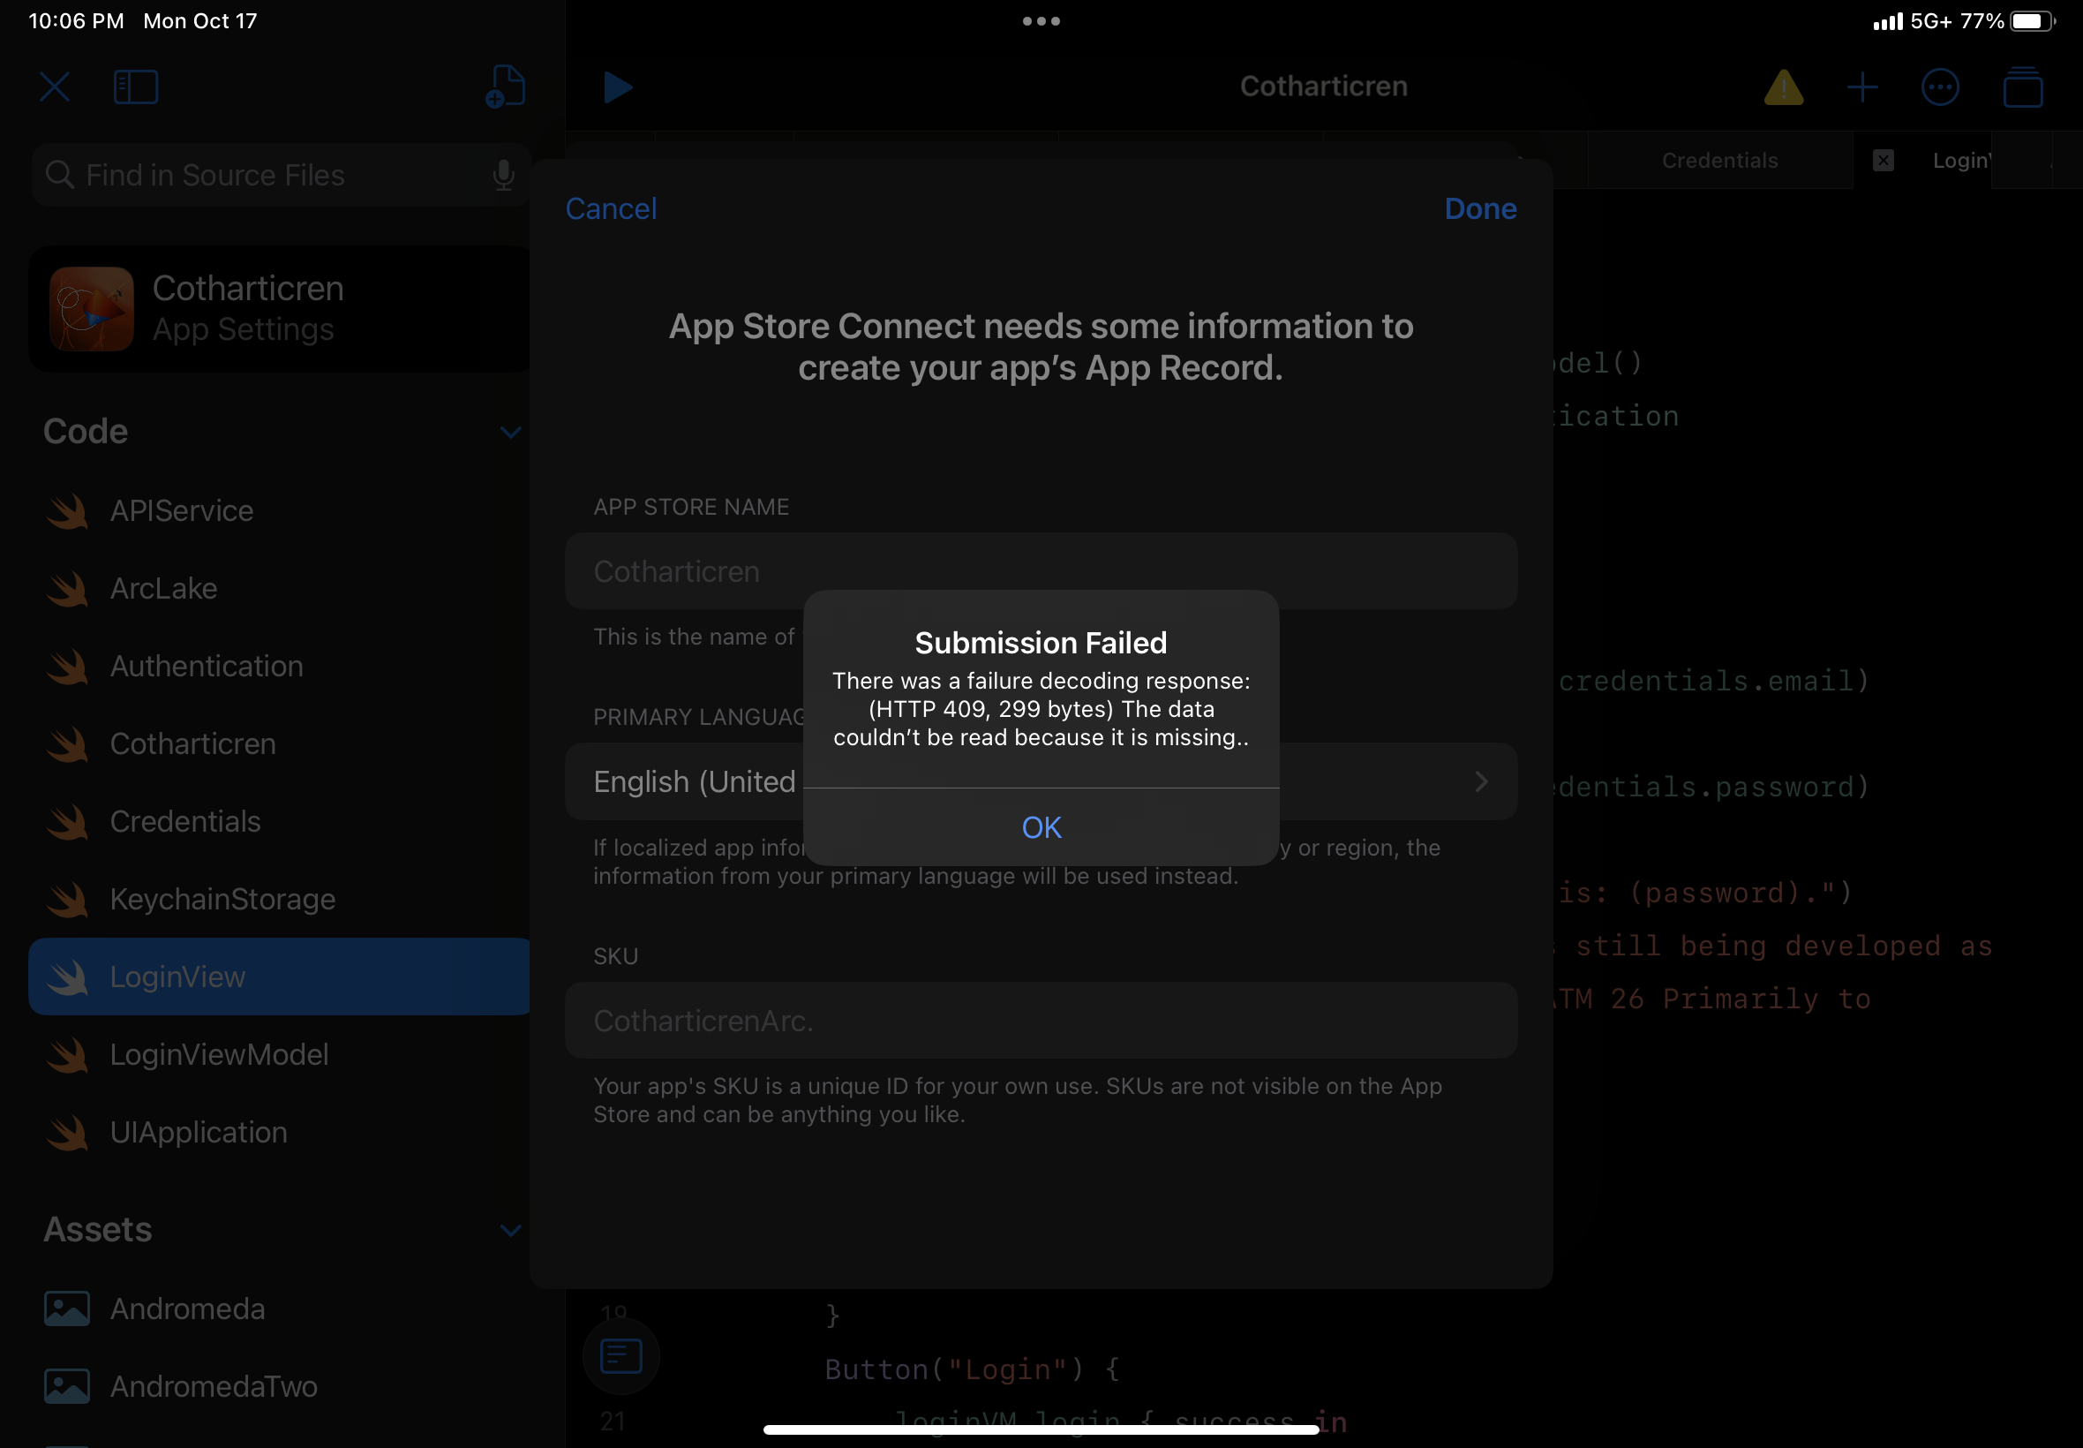The height and width of the screenshot is (1448, 2083).
Task: Open the AndromedaTwo image asset
Action: click(279, 1386)
